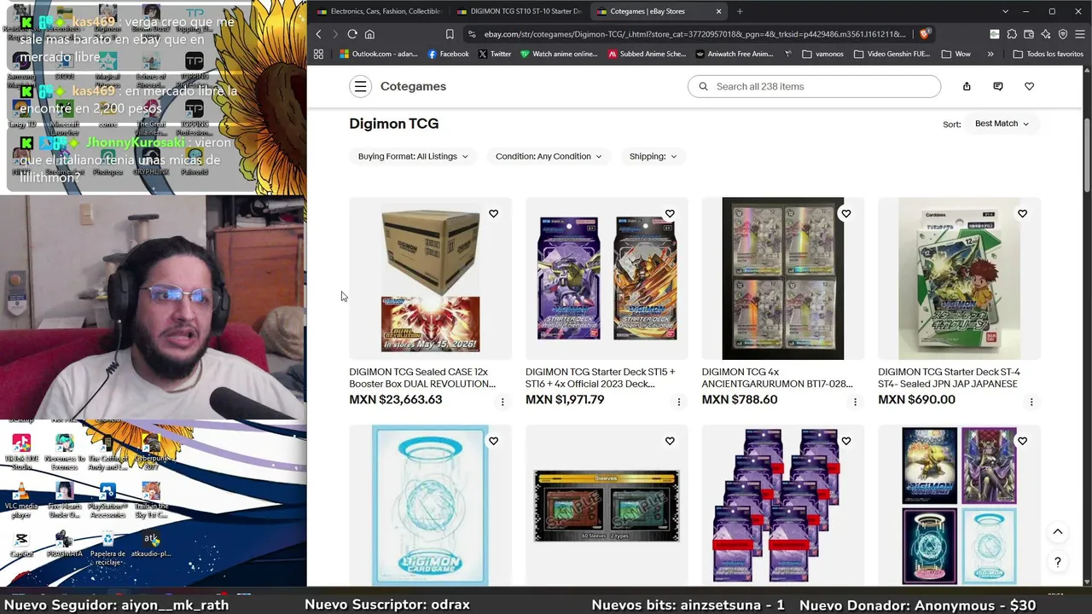Watch the blue Digimon Card Game sleeves listing

coord(494,442)
